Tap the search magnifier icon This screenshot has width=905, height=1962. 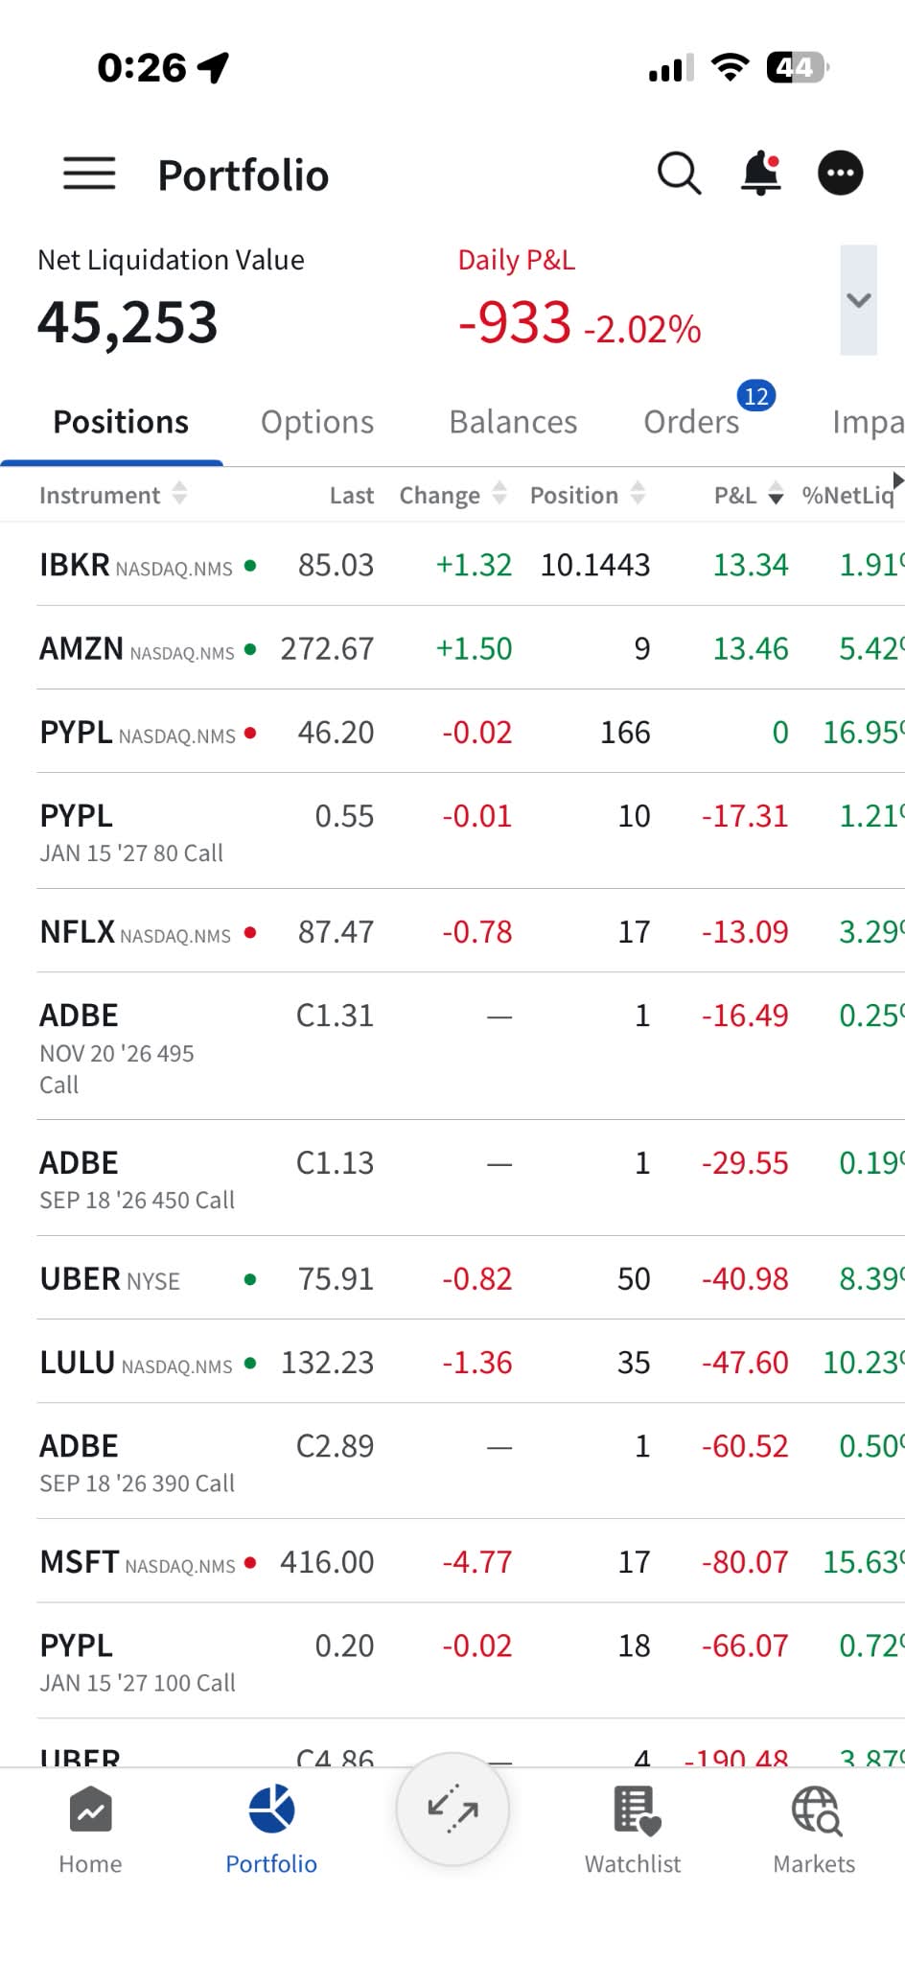tap(679, 174)
